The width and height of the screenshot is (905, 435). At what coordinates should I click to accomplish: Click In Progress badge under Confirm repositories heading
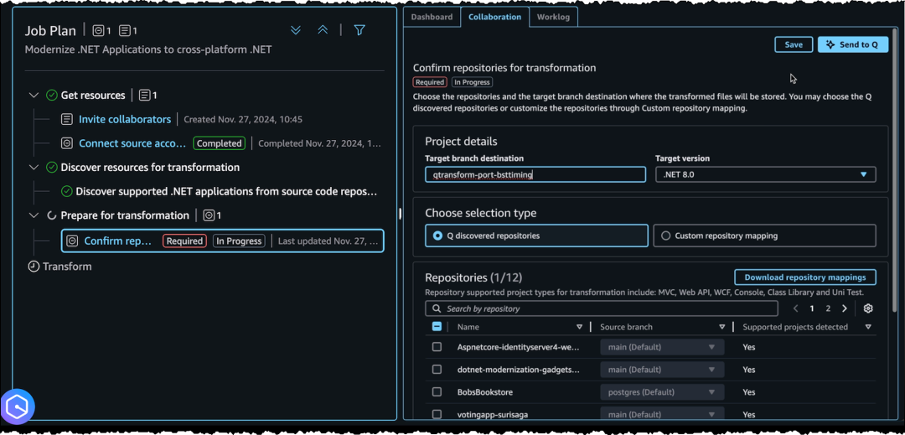point(472,82)
